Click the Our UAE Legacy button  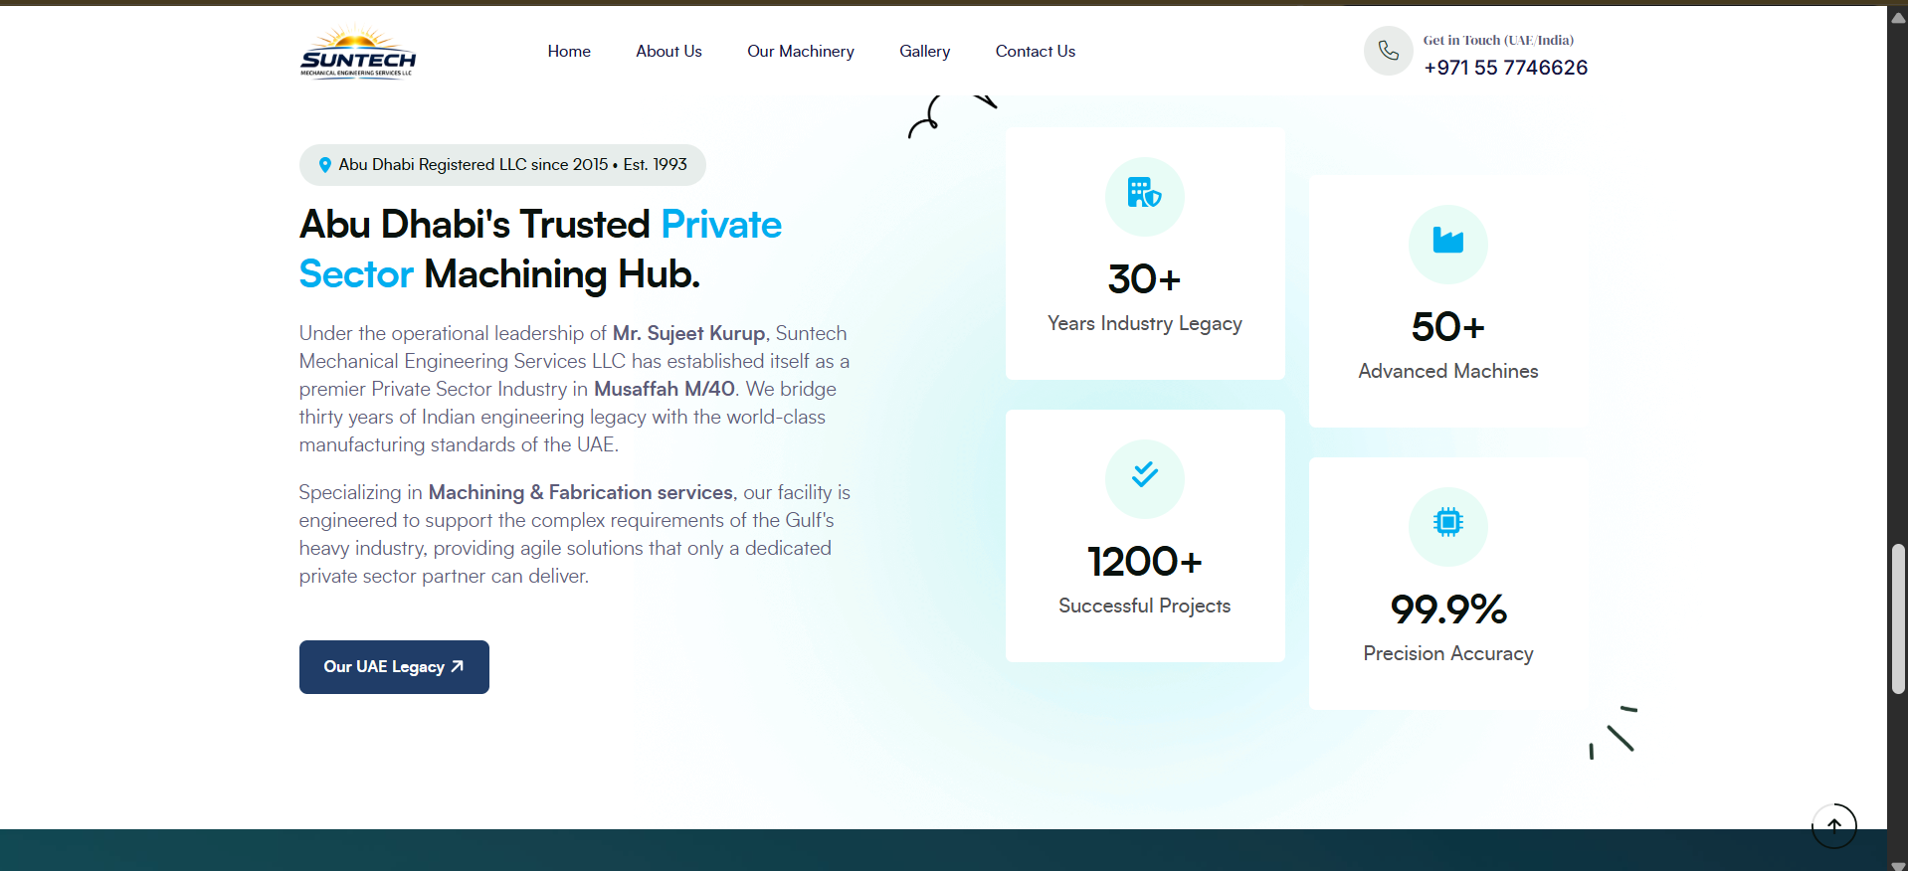(x=394, y=667)
